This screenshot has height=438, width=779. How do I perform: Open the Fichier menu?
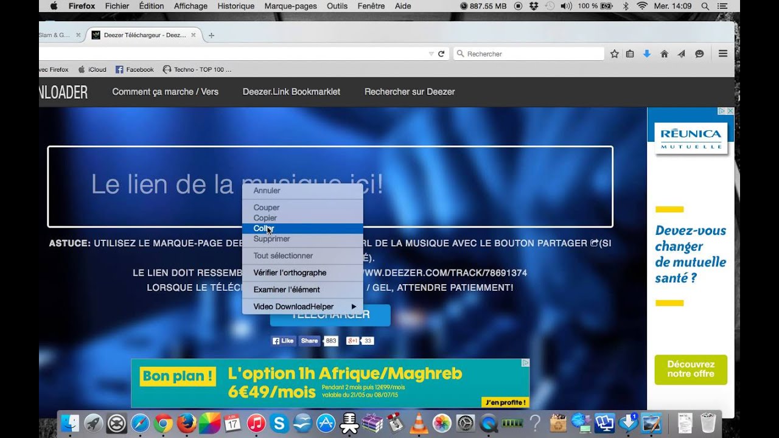click(x=117, y=6)
